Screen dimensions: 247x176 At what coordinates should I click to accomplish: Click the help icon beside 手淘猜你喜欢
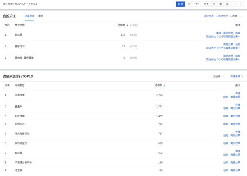point(30,163)
